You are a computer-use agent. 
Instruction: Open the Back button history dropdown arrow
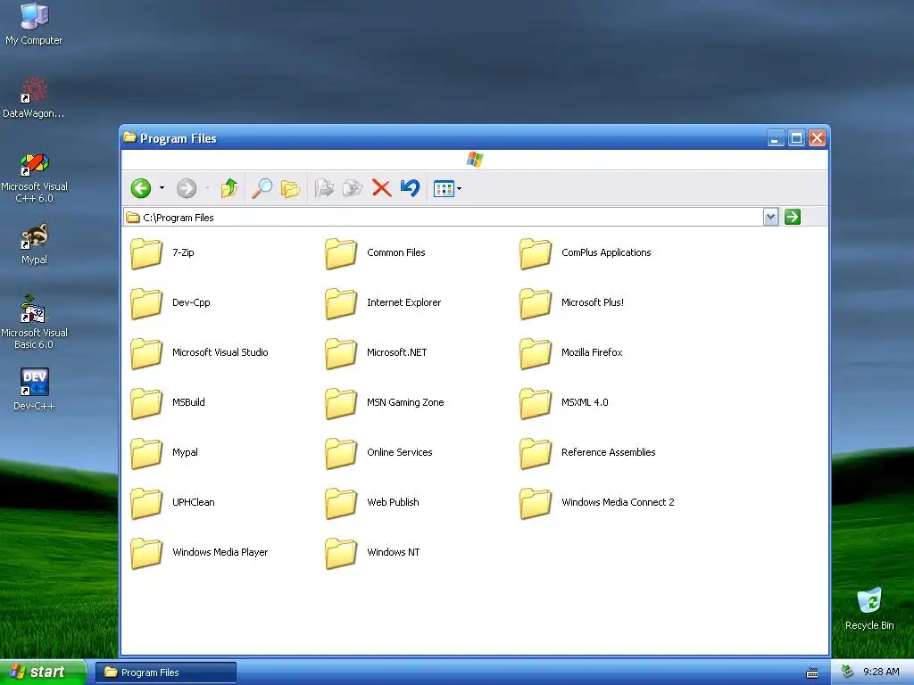pyautogui.click(x=162, y=188)
